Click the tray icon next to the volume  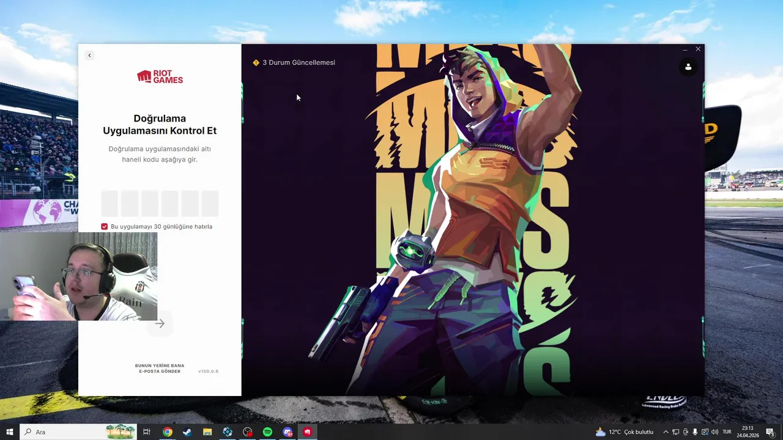[x=705, y=432]
